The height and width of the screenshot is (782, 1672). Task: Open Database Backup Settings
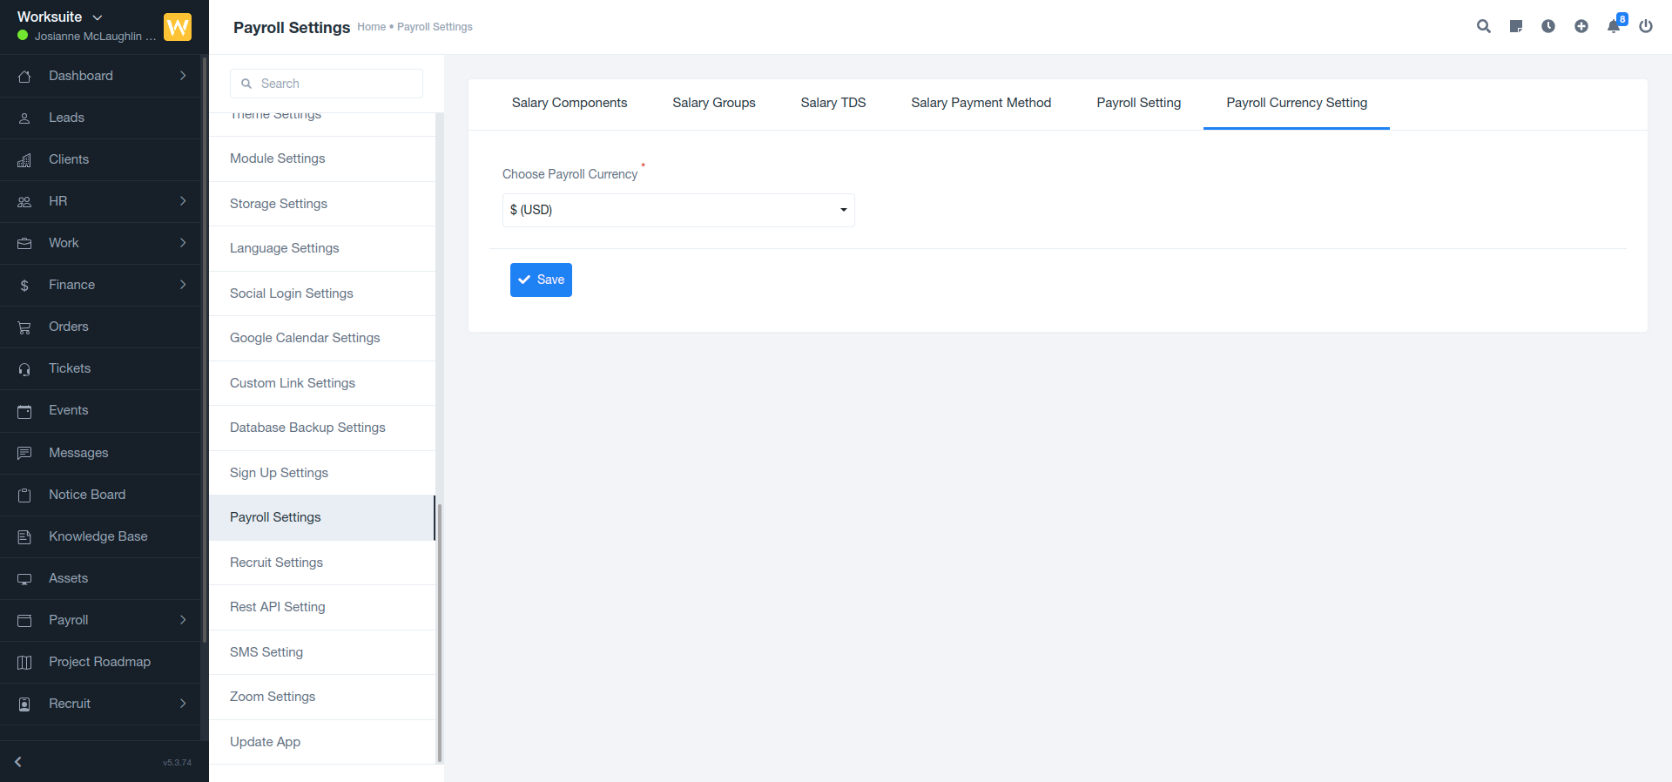(x=322, y=428)
